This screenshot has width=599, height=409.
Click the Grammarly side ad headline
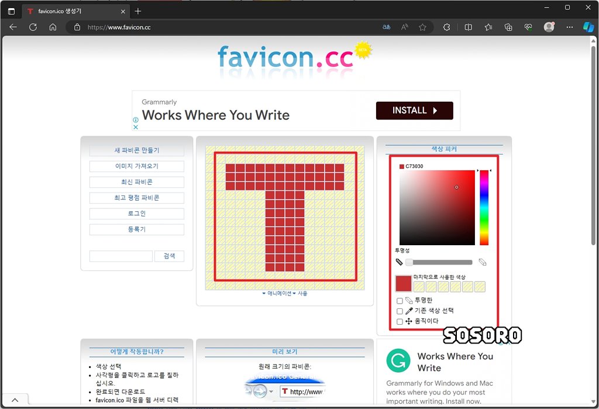(455, 362)
